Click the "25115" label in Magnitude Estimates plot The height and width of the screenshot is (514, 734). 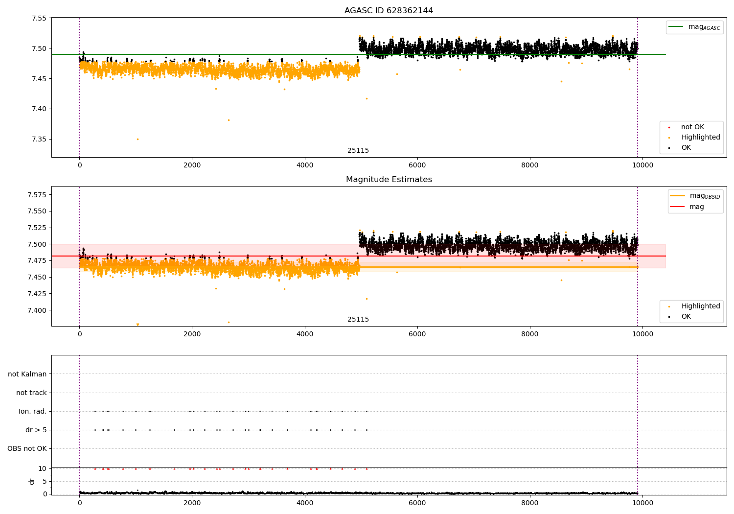[x=358, y=319]
